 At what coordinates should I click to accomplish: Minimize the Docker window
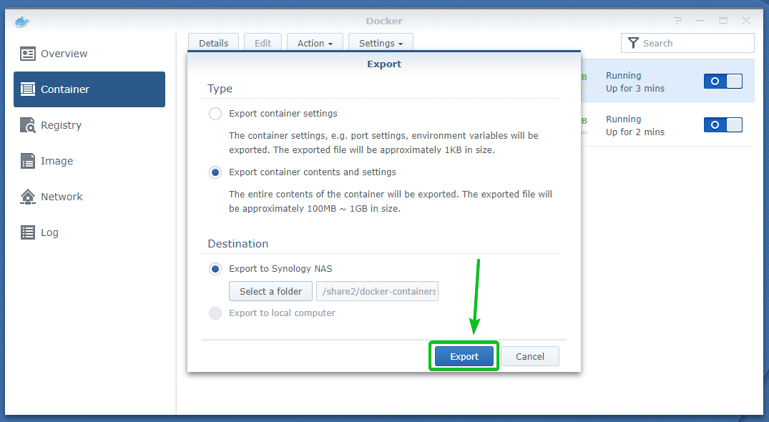click(x=700, y=21)
